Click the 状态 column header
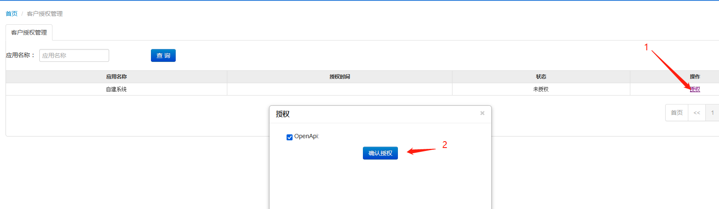 click(x=541, y=77)
